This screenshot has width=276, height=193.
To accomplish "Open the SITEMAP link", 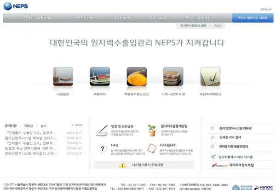I will pyautogui.click(x=266, y=10).
